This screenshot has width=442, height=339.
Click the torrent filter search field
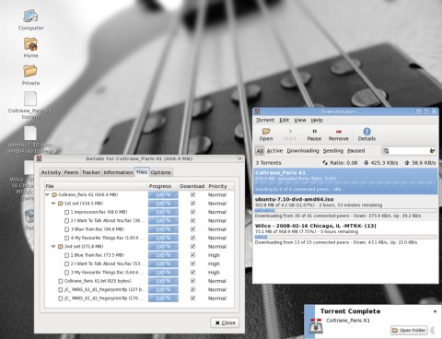[x=409, y=151]
